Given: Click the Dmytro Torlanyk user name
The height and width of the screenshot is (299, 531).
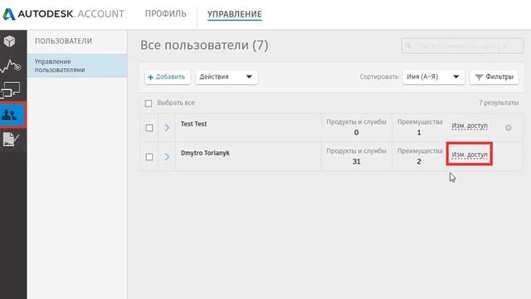Looking at the screenshot, I should pos(205,153).
